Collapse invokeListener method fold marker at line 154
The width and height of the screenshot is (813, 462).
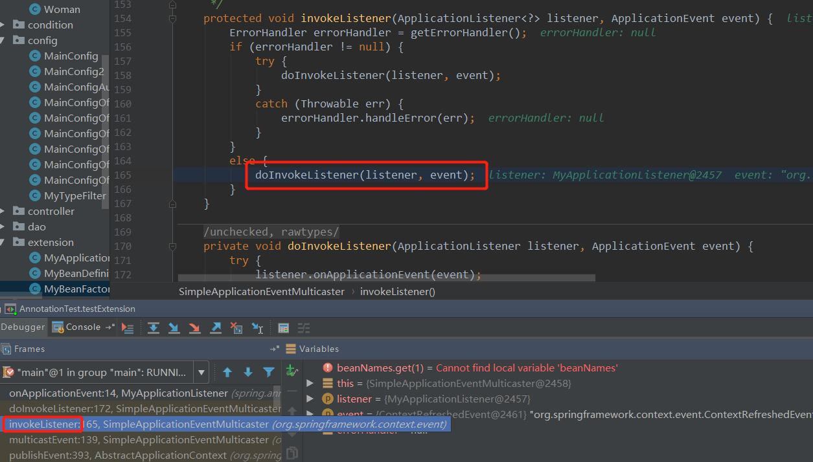[x=172, y=19]
